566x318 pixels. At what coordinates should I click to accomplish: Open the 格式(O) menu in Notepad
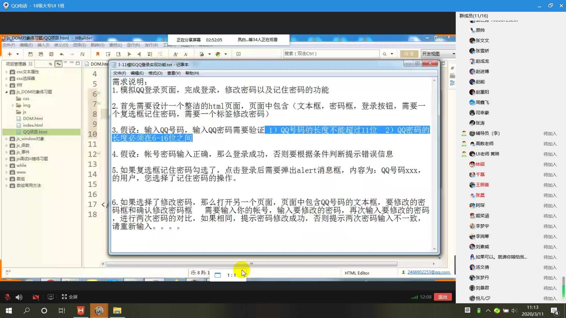(x=155, y=73)
